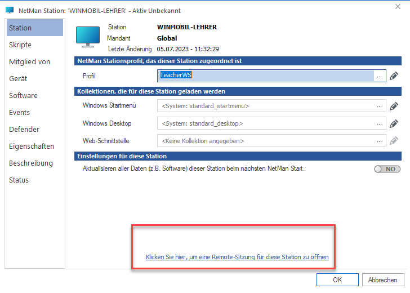The width and height of the screenshot is (410, 293).
Task: Click the station name WINMOBIL-LEHRER
Action: 187,27
